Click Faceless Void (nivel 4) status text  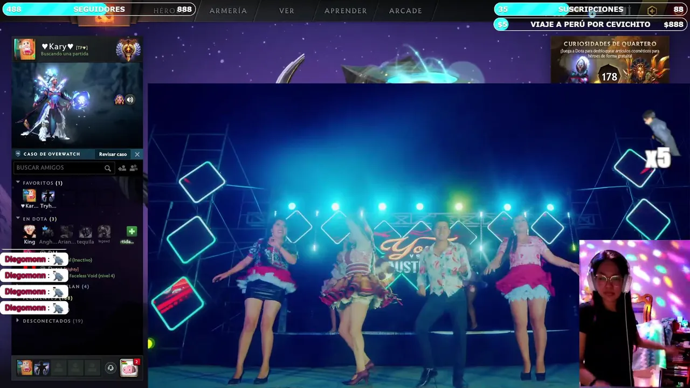[x=92, y=276]
